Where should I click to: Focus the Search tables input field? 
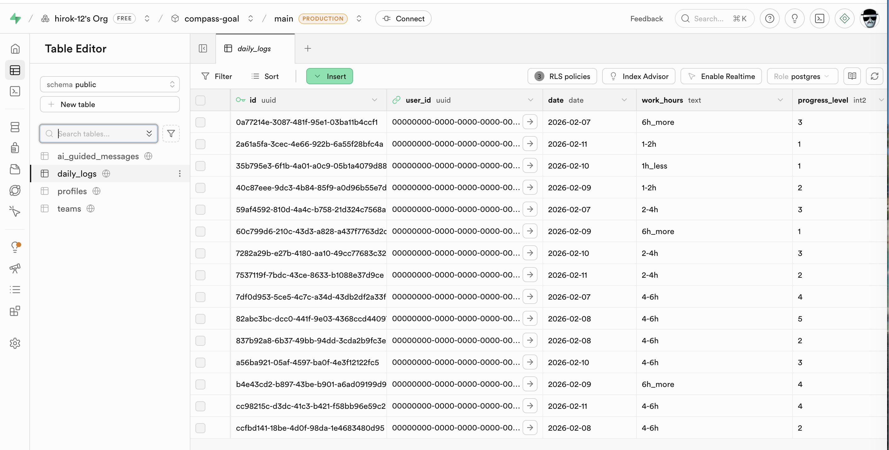coord(98,134)
